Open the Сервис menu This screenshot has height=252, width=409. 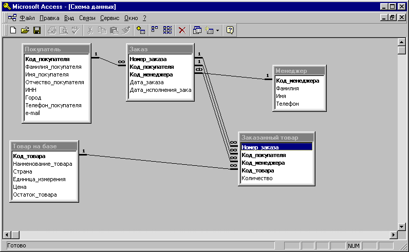pos(109,18)
